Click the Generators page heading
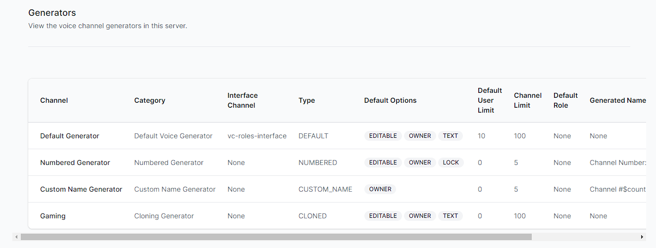 click(x=52, y=13)
